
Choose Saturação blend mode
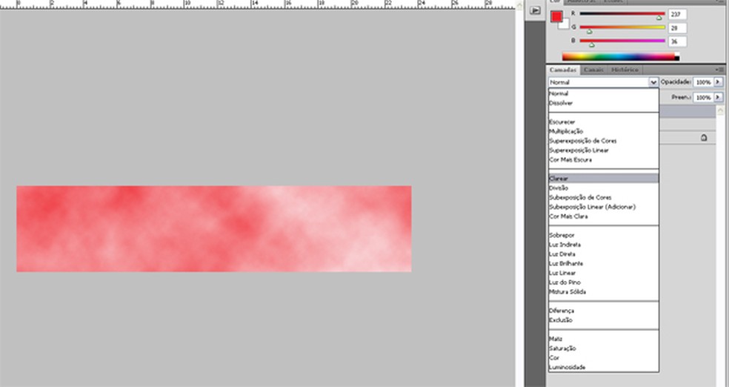coord(604,348)
